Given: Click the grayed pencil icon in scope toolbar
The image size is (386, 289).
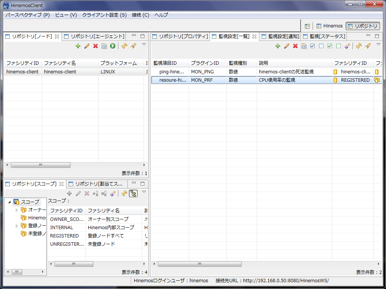Looking at the screenshot, I should click(78, 194).
